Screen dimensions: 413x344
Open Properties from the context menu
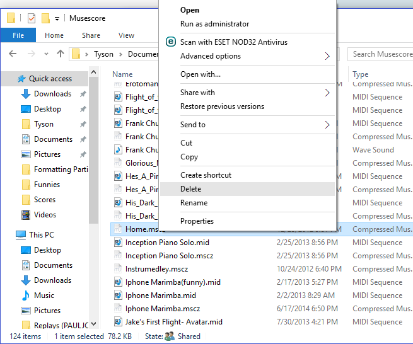click(247, 221)
